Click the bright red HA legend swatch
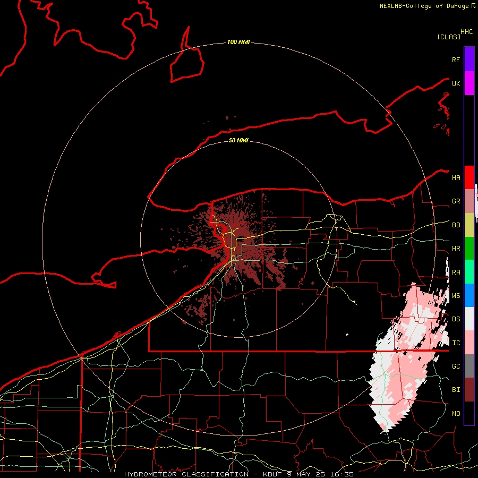 point(469,177)
